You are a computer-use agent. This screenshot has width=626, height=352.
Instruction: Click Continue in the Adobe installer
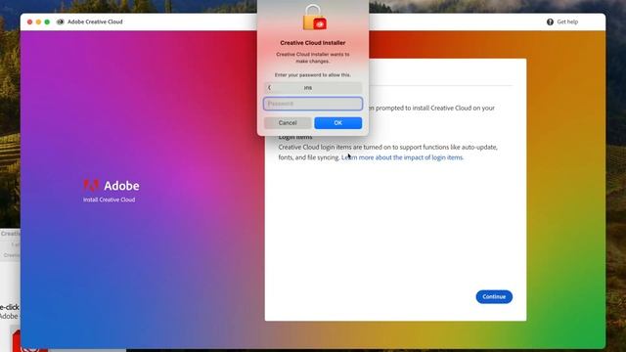click(494, 296)
